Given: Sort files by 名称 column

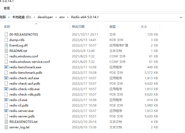Looking at the screenshot, I should pos(7,27).
